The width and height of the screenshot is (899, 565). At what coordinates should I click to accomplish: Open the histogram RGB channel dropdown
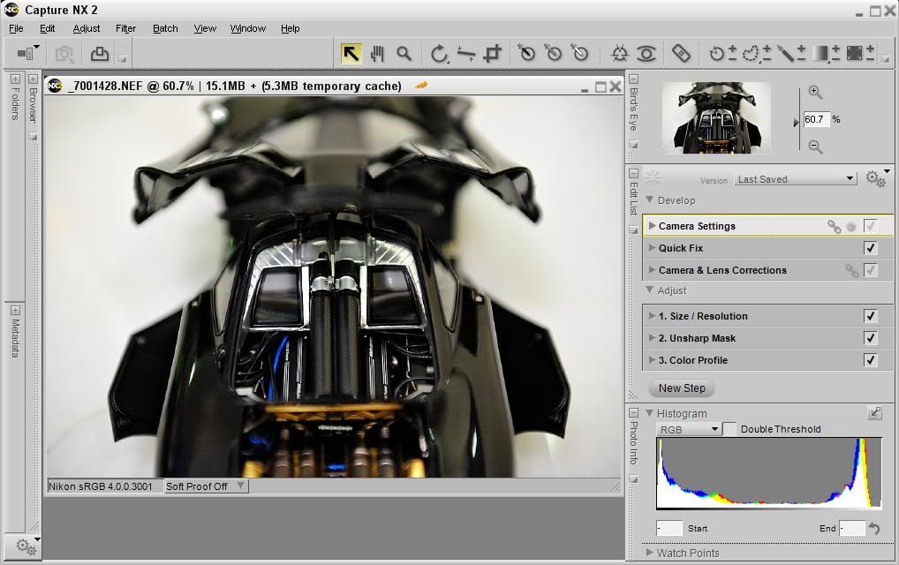[x=689, y=429]
